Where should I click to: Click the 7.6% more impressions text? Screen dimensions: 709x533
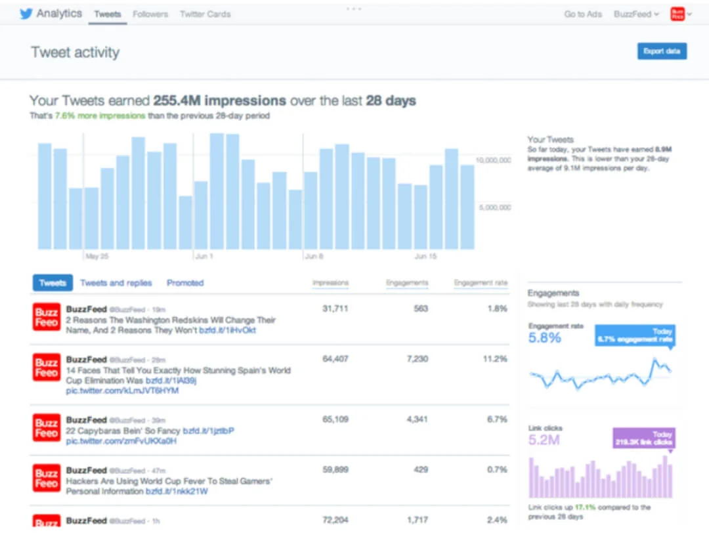coord(100,116)
